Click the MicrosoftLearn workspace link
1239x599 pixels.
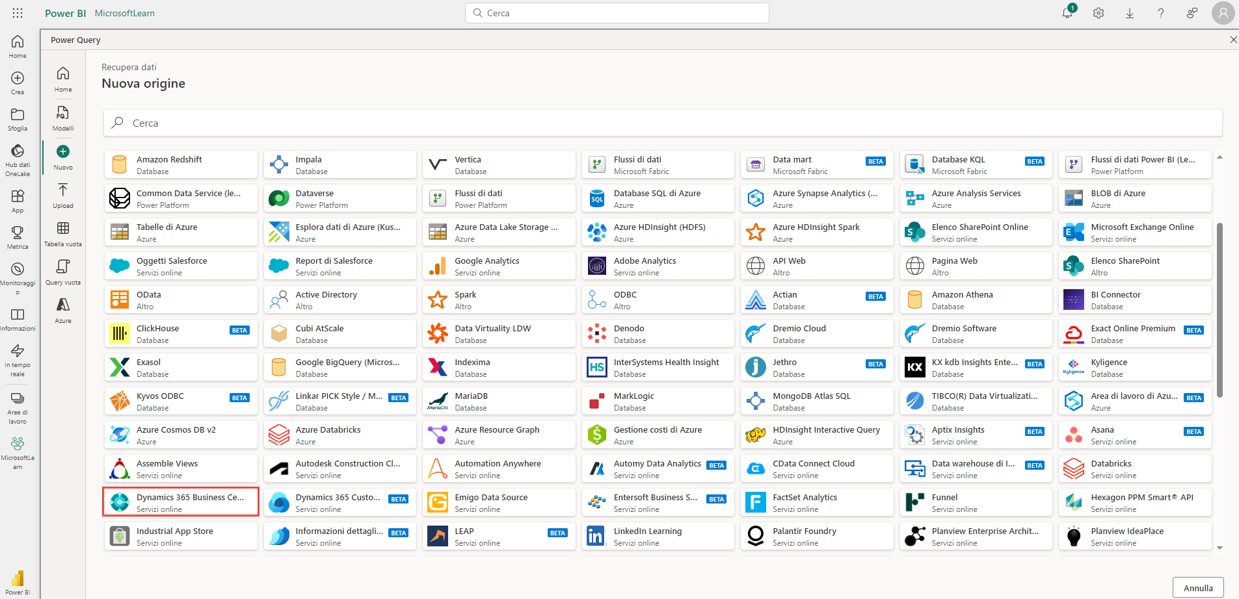click(x=125, y=13)
